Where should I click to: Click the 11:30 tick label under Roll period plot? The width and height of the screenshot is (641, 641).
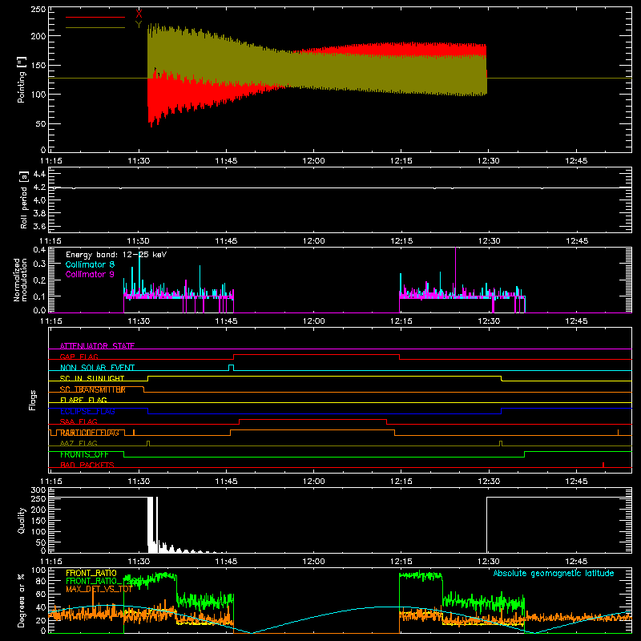[x=138, y=241]
